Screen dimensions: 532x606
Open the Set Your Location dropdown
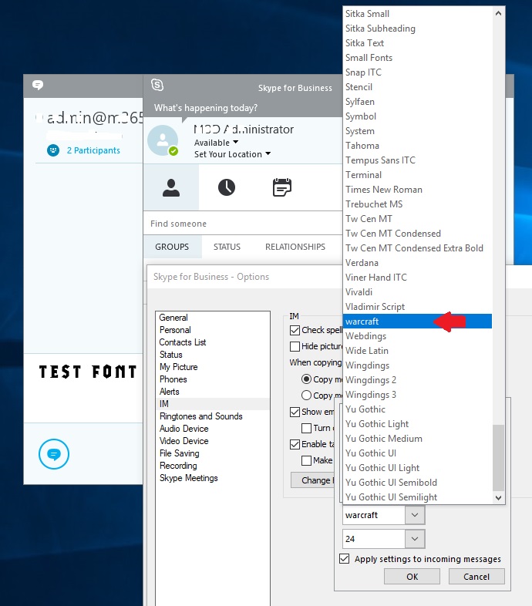click(x=232, y=154)
